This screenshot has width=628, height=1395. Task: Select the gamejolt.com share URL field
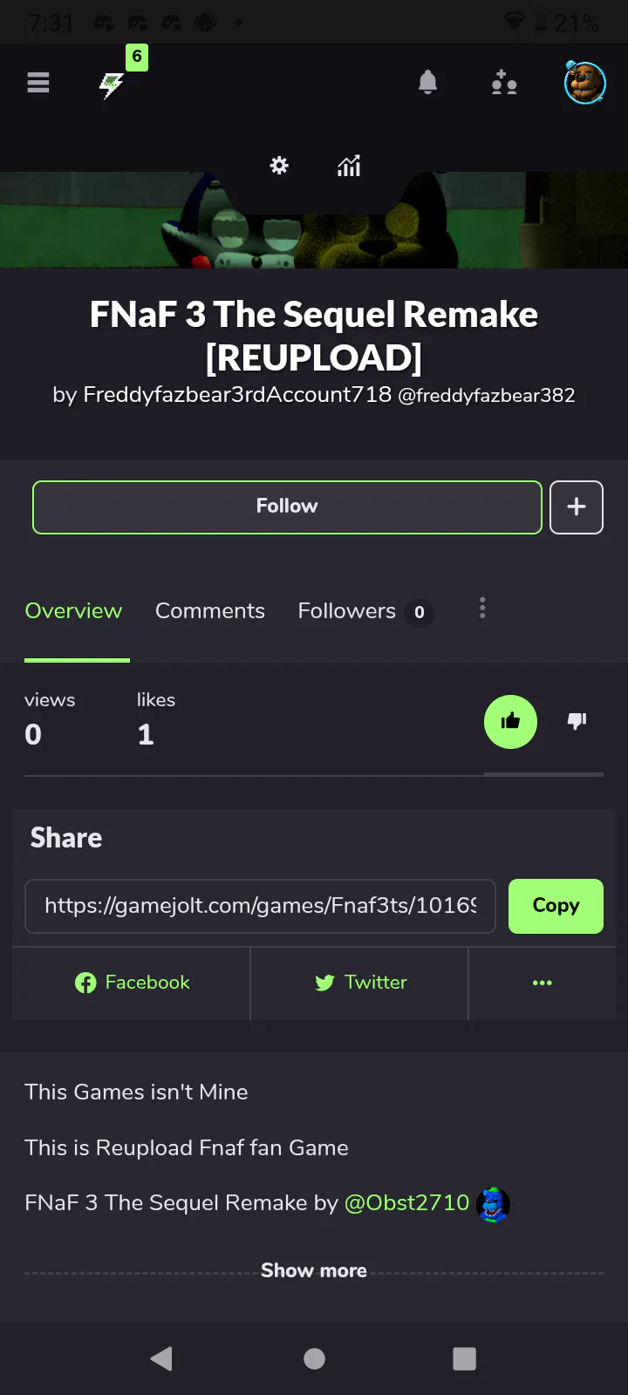click(x=261, y=906)
